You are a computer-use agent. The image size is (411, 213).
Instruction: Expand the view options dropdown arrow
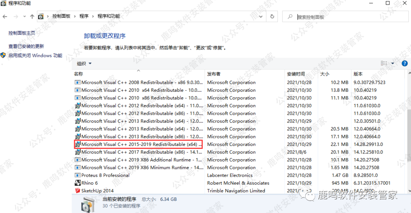coord(393,63)
